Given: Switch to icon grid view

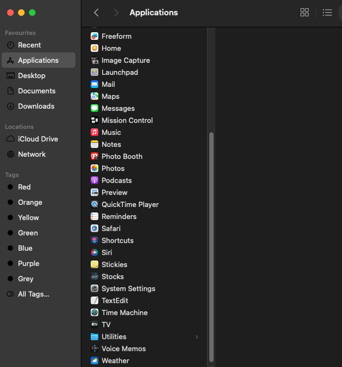Looking at the screenshot, I should coord(304,13).
